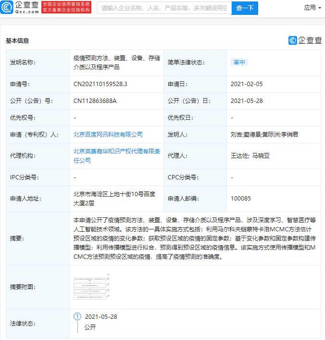Expand the 应用 dropdown menu
The image size is (325, 340).
pyautogui.click(x=312, y=8)
